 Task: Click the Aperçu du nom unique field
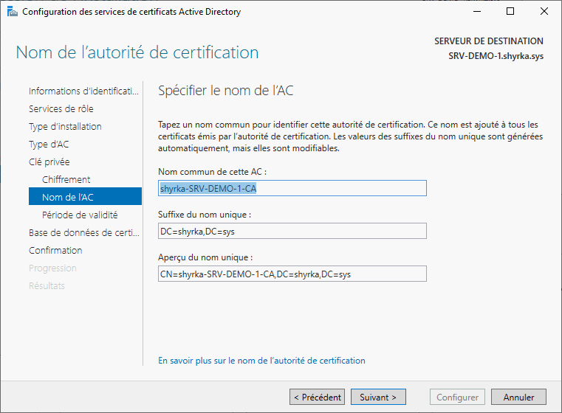[292, 274]
